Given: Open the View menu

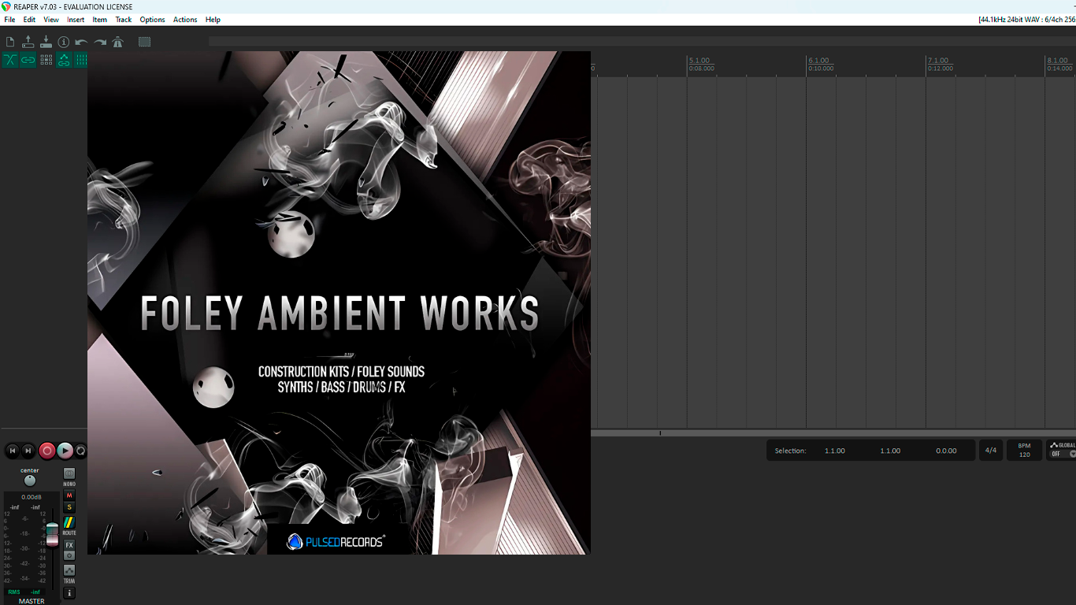Looking at the screenshot, I should point(51,20).
